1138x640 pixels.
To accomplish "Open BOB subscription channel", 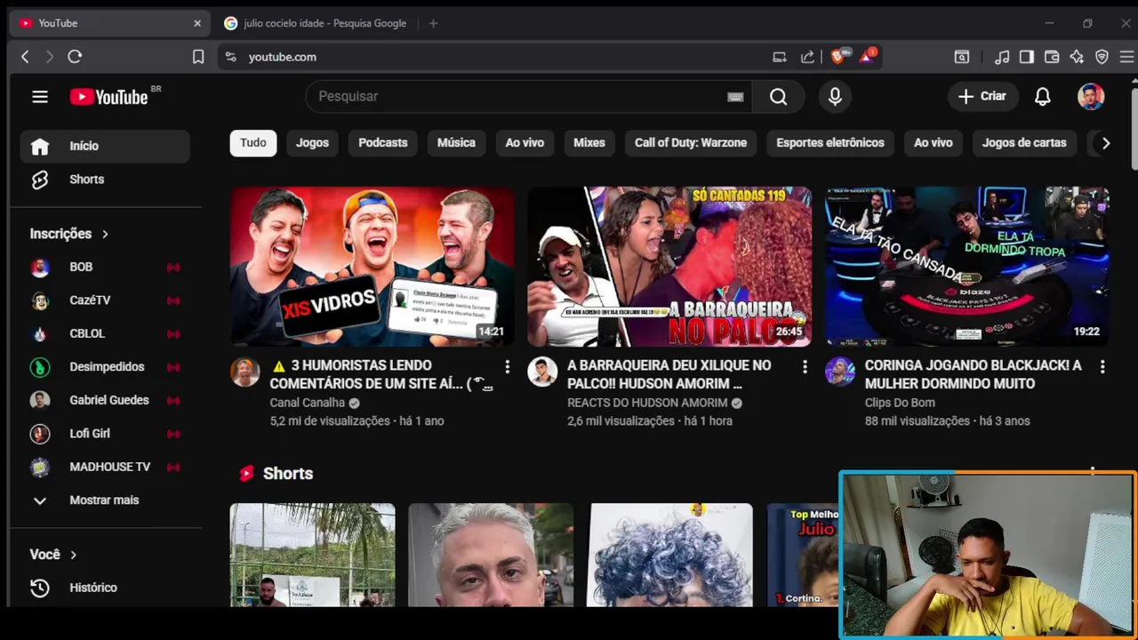I will [x=105, y=267].
